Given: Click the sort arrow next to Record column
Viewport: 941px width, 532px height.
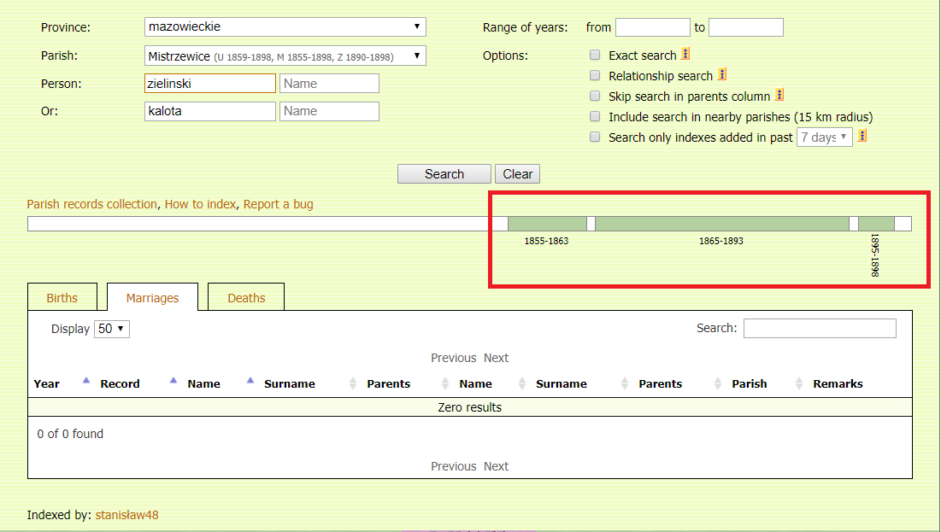Looking at the screenshot, I should [x=173, y=381].
